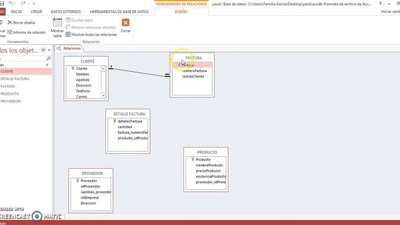This screenshot has width=400, height=225.
Task: Click Iniciar sesión link
Action: 390,12
